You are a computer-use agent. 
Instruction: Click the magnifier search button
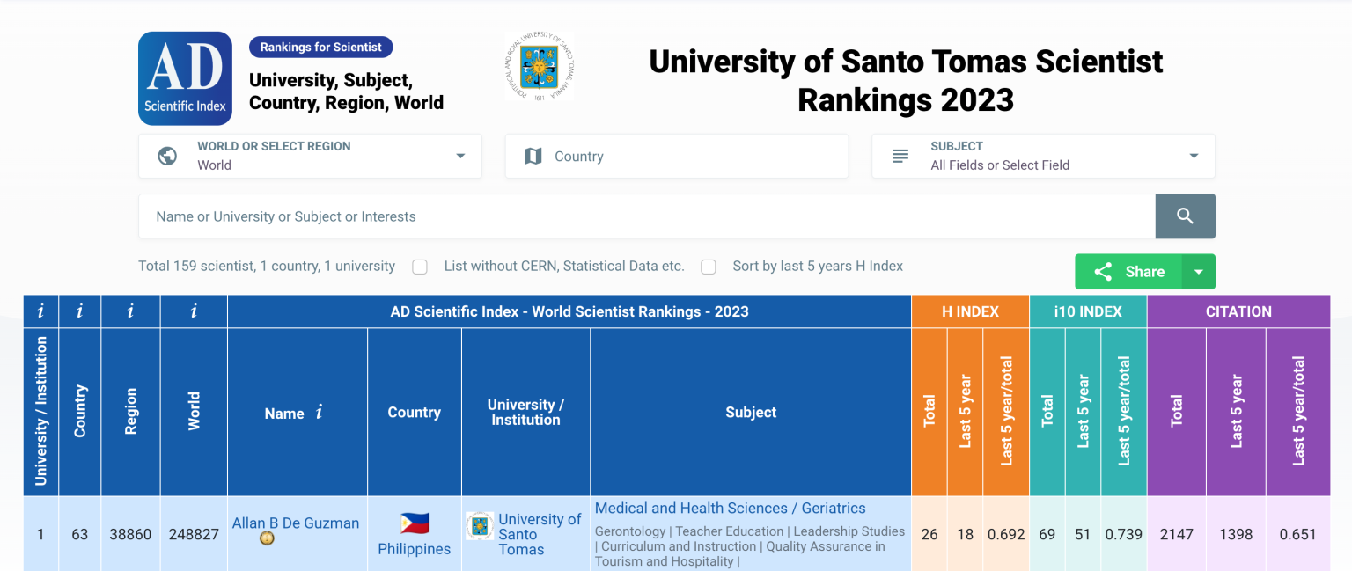click(x=1185, y=216)
